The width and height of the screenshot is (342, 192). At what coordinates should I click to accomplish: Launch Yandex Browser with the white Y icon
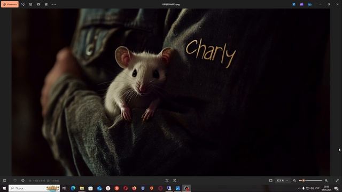(108, 188)
